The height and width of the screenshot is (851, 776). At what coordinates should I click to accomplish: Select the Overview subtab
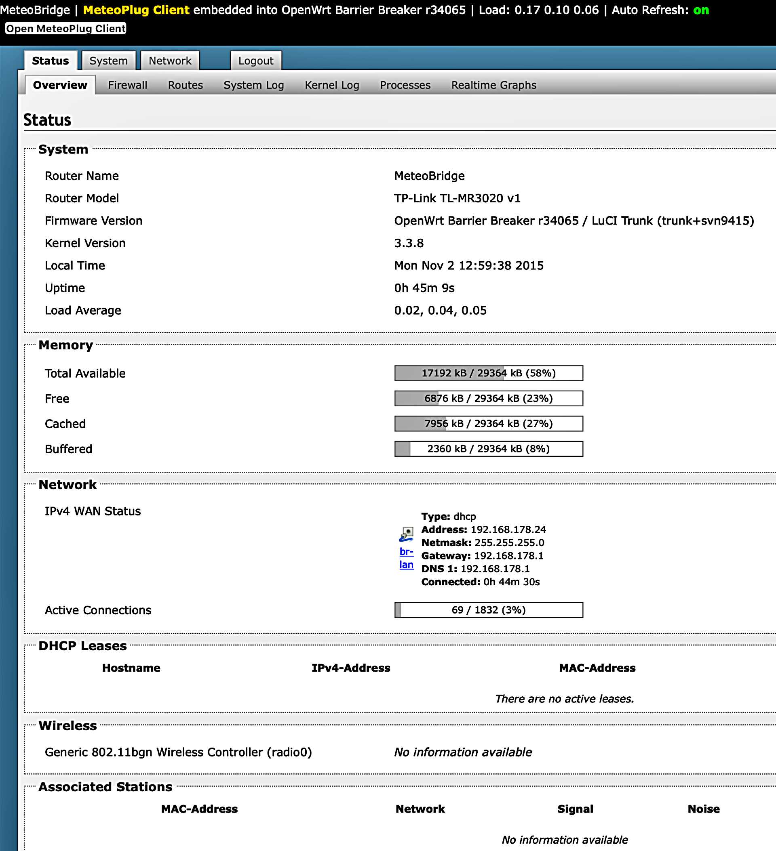[x=60, y=85]
